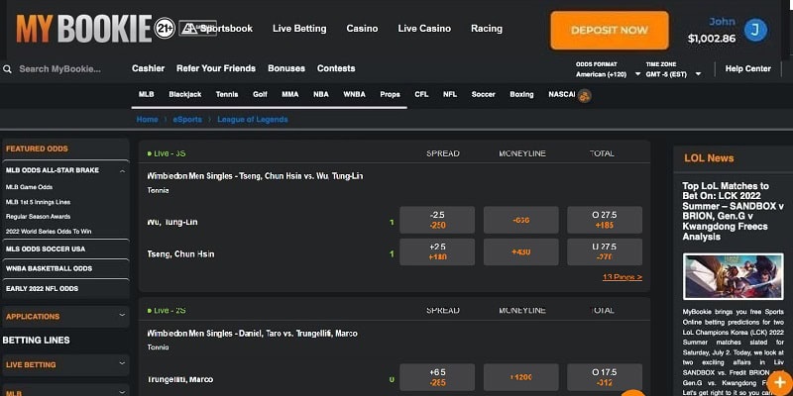Click the MyBookie logo
793x396 pixels.
[x=84, y=29]
